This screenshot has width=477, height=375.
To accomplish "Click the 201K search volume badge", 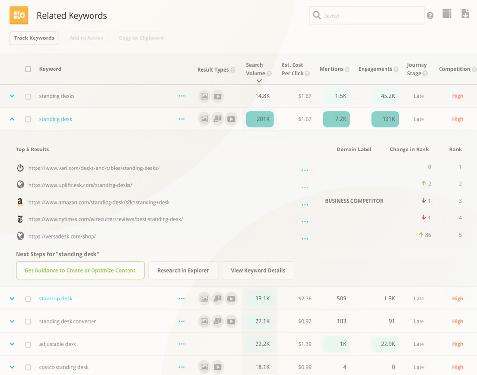I will pyautogui.click(x=260, y=119).
